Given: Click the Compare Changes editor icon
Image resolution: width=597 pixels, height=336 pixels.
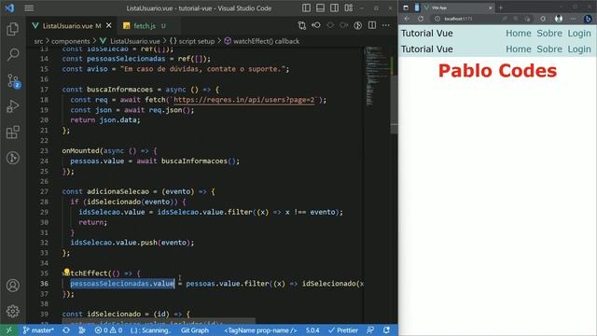Looking at the screenshot, I should [x=302, y=25].
